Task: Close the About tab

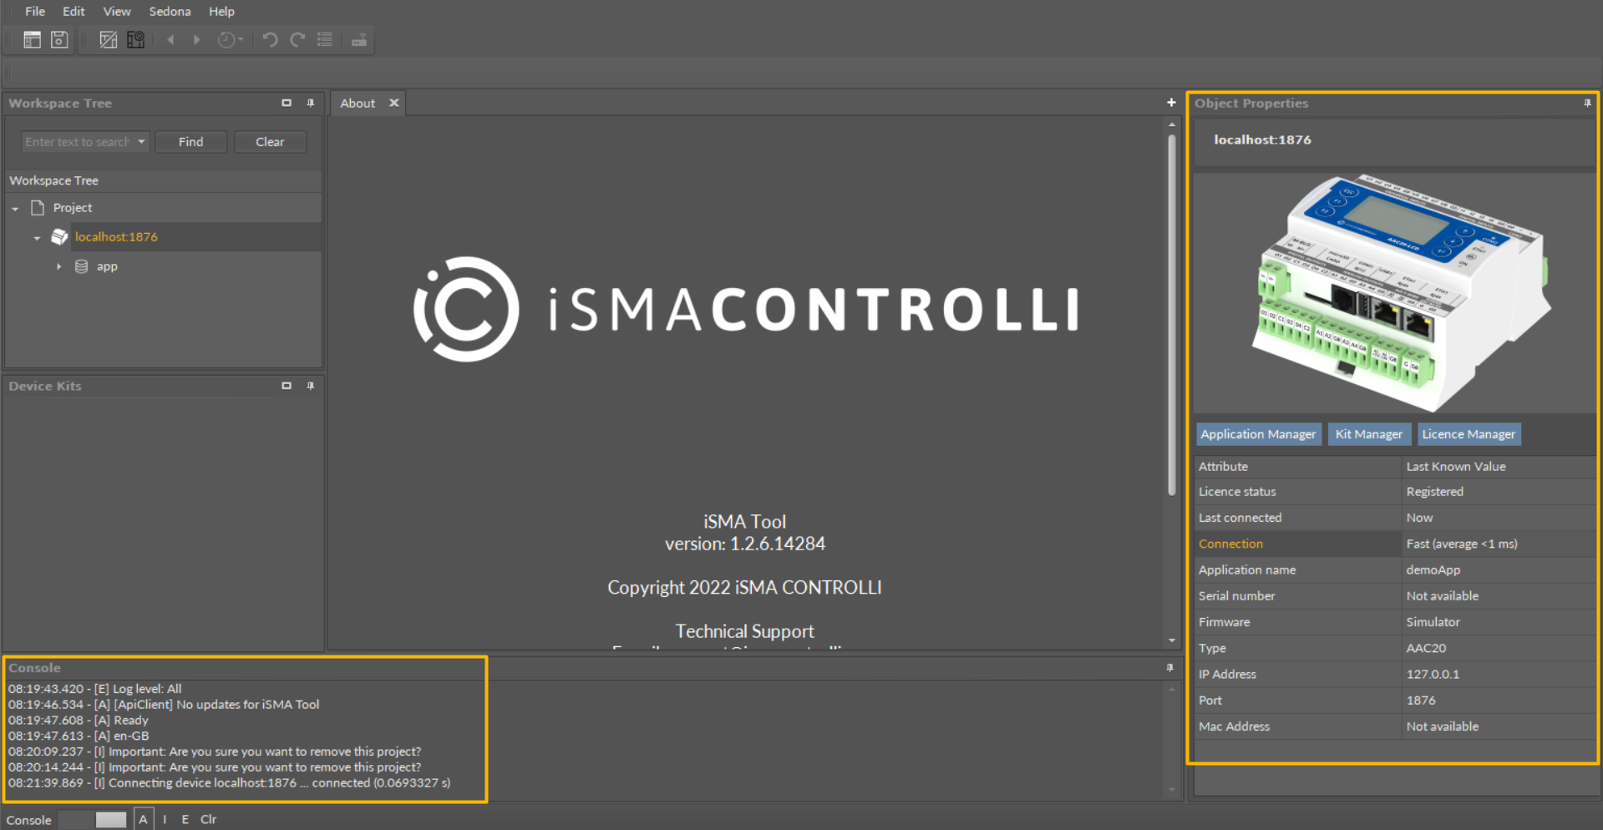Action: [394, 103]
